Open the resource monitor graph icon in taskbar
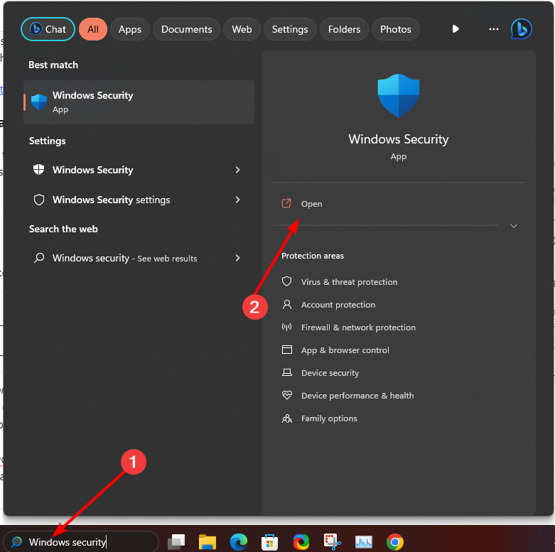Viewport: 555px width, 552px height. pyautogui.click(x=364, y=542)
